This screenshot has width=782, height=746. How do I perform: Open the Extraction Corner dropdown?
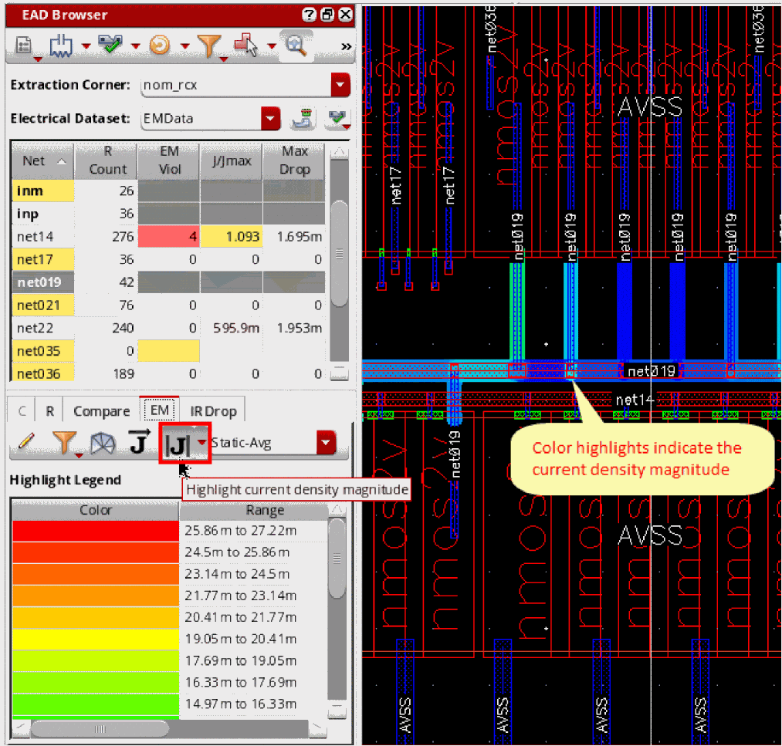pyautogui.click(x=340, y=85)
